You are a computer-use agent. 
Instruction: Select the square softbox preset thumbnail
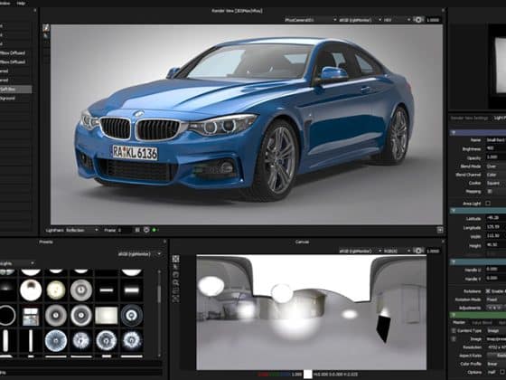(107, 315)
